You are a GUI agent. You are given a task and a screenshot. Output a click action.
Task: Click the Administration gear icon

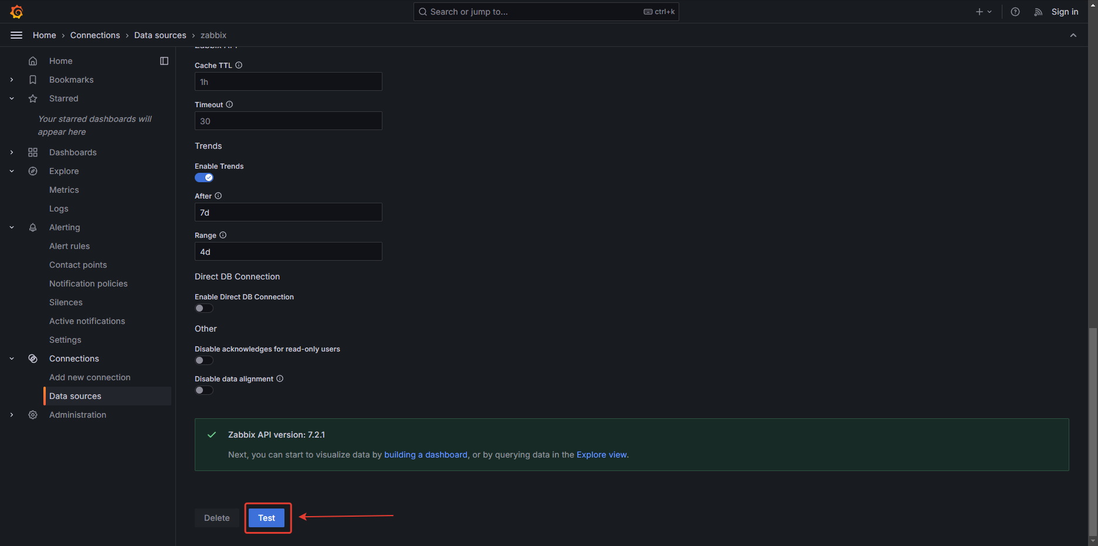[33, 415]
